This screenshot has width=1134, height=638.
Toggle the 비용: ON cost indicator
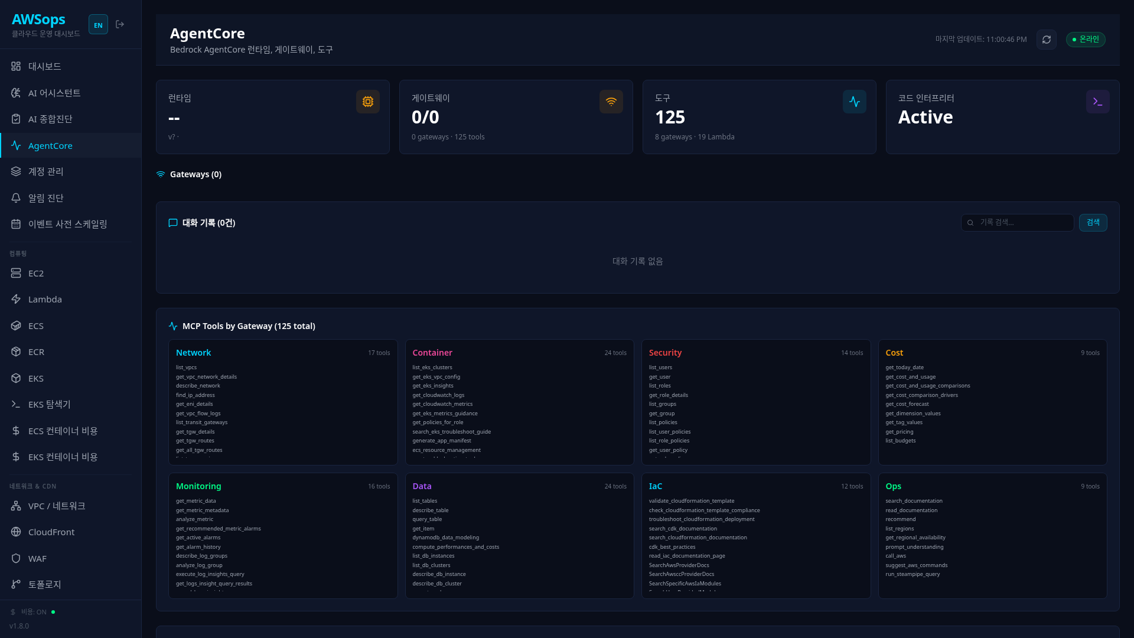click(33, 612)
